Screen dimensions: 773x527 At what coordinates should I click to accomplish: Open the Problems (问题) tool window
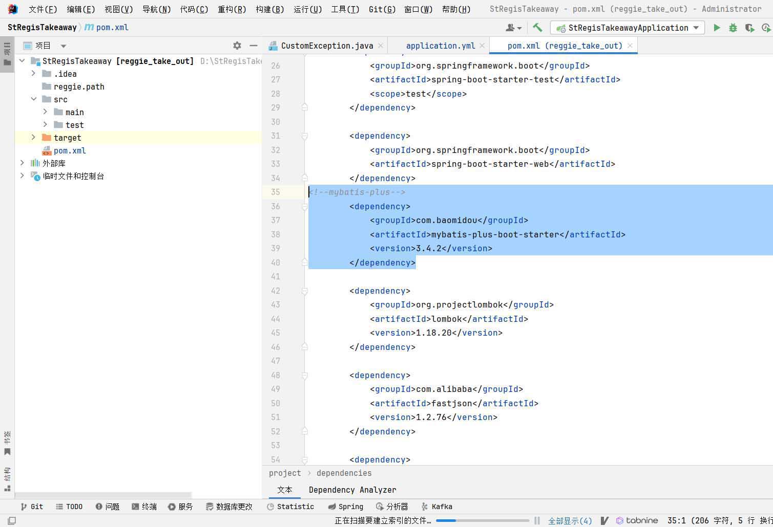point(107,507)
